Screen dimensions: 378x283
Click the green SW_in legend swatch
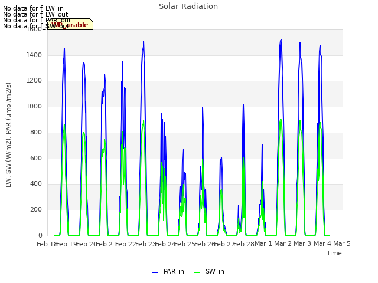[197, 272]
